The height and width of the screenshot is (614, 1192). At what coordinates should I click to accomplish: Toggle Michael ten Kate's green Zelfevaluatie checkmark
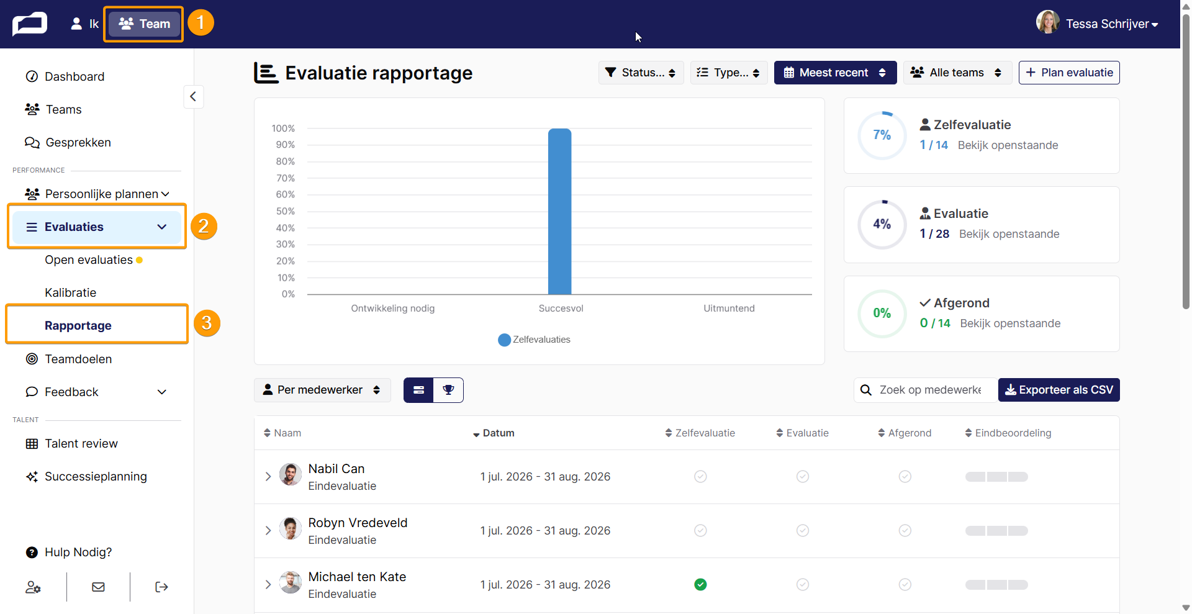click(x=700, y=584)
